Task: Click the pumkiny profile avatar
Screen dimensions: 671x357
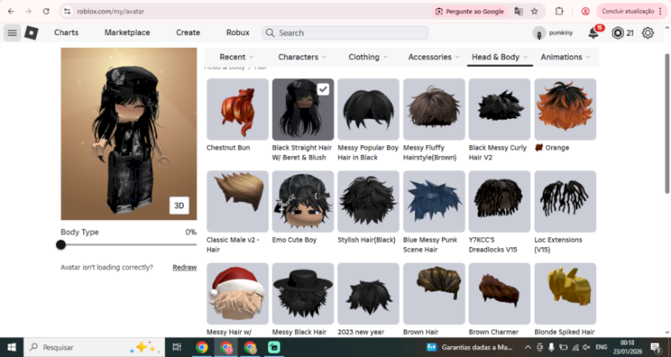Action: (x=538, y=34)
